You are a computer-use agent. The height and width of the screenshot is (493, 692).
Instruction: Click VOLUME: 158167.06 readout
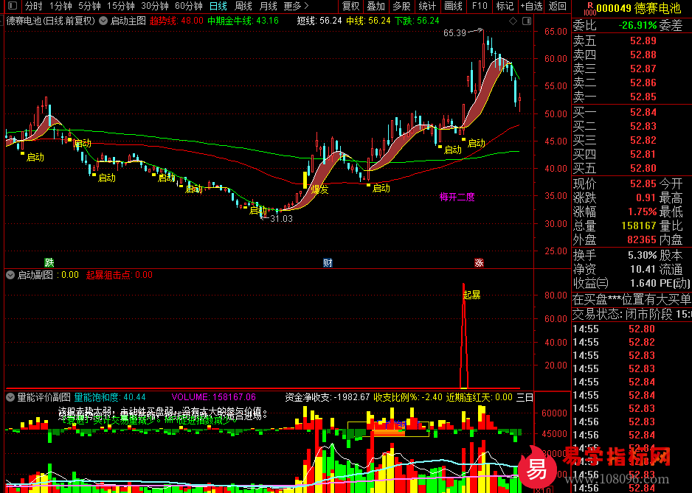coord(214,397)
